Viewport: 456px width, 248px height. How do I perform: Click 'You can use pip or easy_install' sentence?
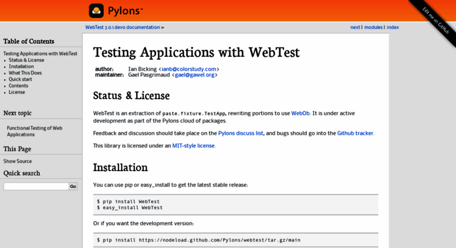[x=170, y=185]
